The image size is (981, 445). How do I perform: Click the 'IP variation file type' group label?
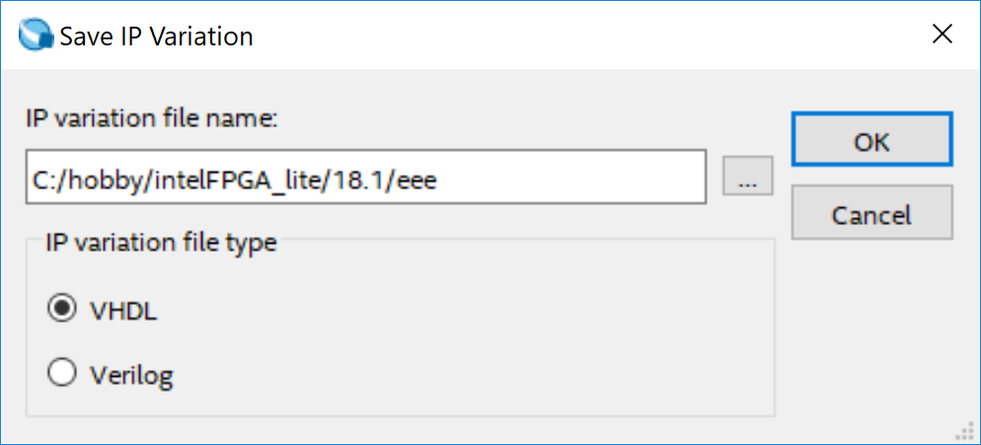tap(160, 243)
